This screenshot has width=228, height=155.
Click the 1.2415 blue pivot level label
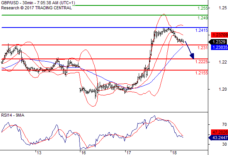click(x=202, y=30)
